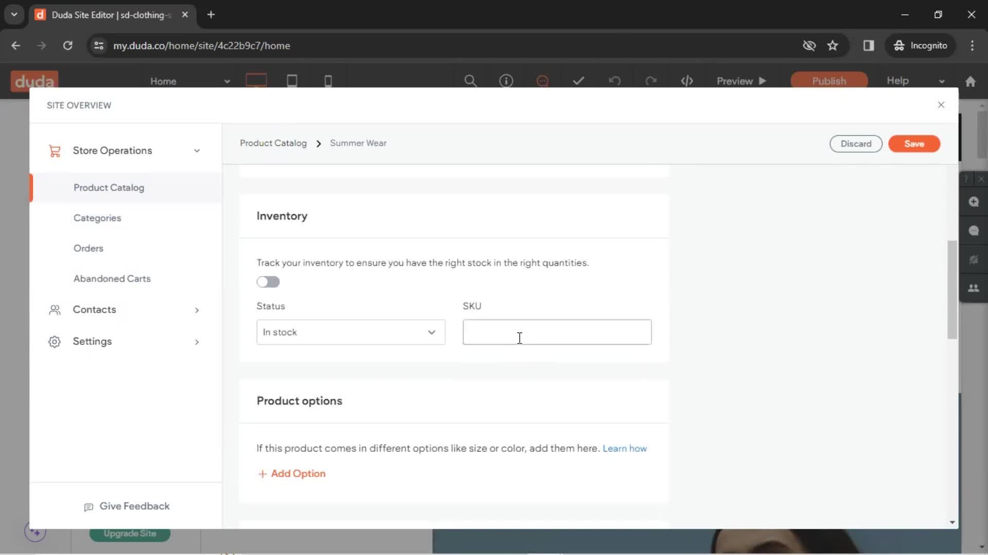Viewport: 988px width, 555px height.
Task: Click the Give Feedback chat icon
Action: [x=89, y=507]
